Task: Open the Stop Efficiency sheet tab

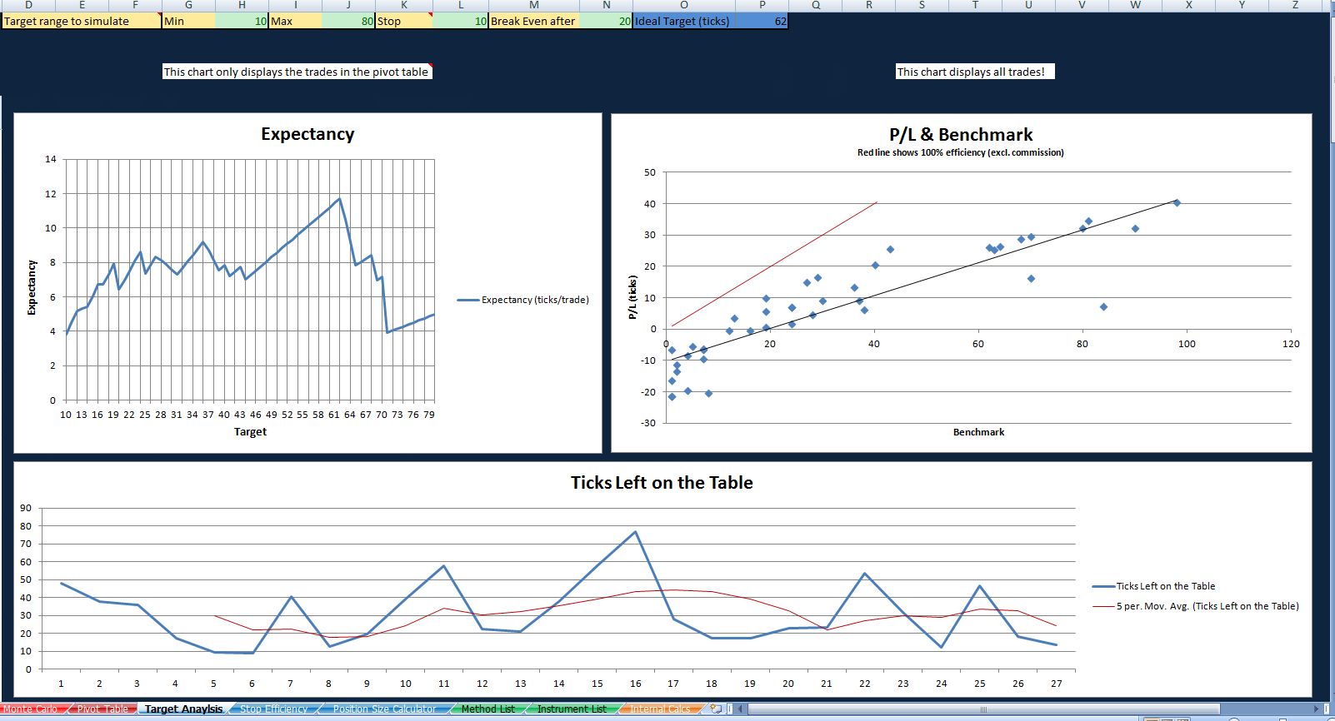Action: 273,709
